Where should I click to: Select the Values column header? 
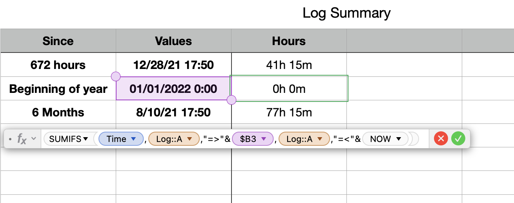pyautogui.click(x=173, y=41)
